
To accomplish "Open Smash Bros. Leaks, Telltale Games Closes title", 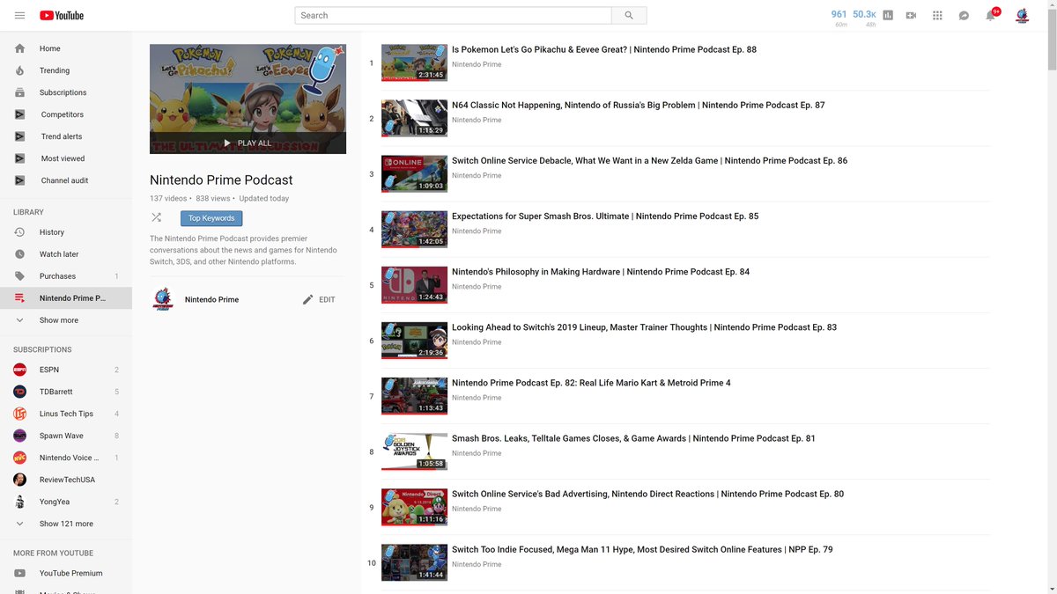I will [633, 437].
